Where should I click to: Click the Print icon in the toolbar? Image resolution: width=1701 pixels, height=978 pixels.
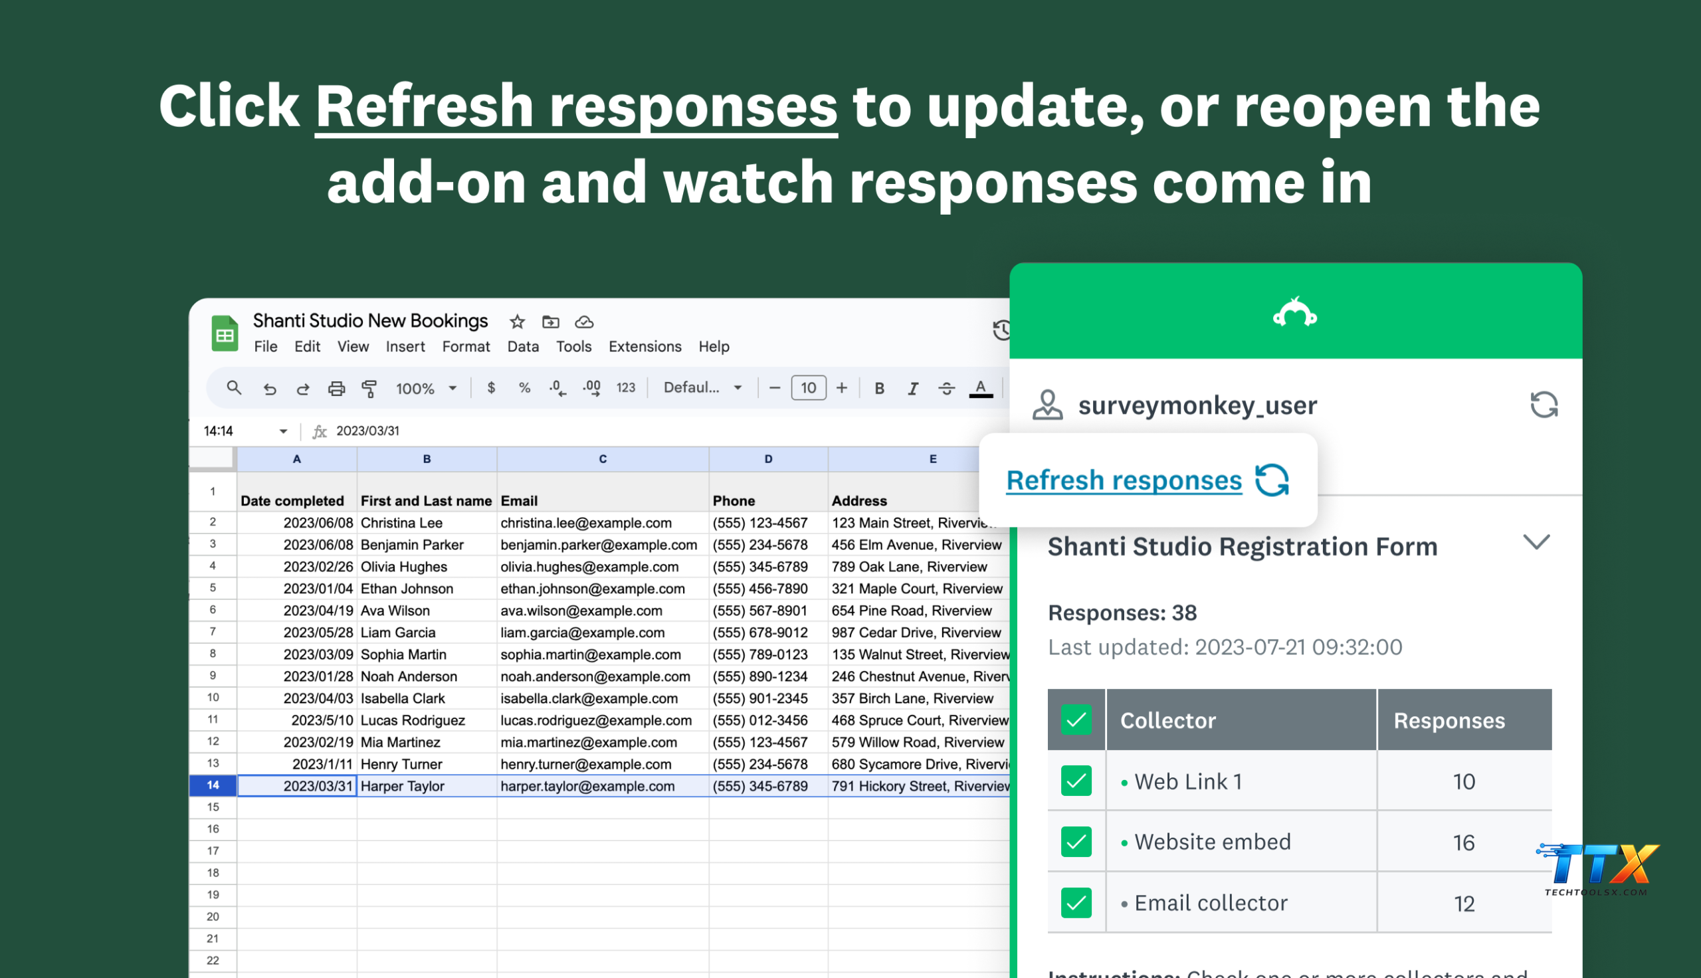click(x=336, y=388)
